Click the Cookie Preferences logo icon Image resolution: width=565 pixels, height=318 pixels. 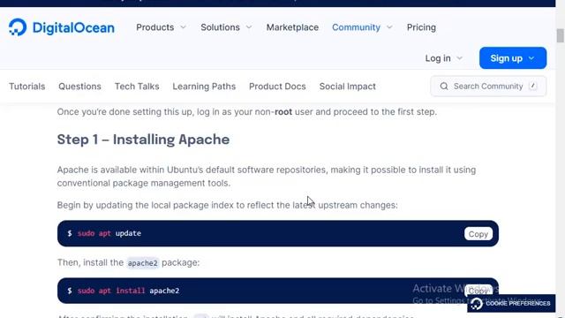477,304
